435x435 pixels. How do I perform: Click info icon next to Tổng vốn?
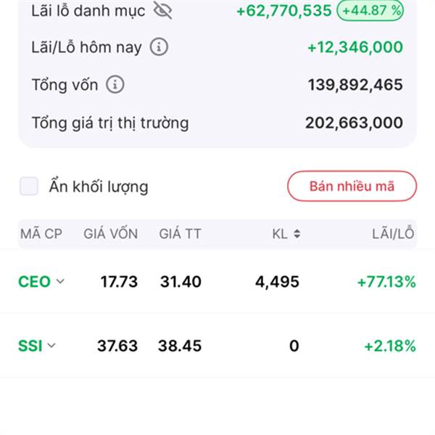115,85
